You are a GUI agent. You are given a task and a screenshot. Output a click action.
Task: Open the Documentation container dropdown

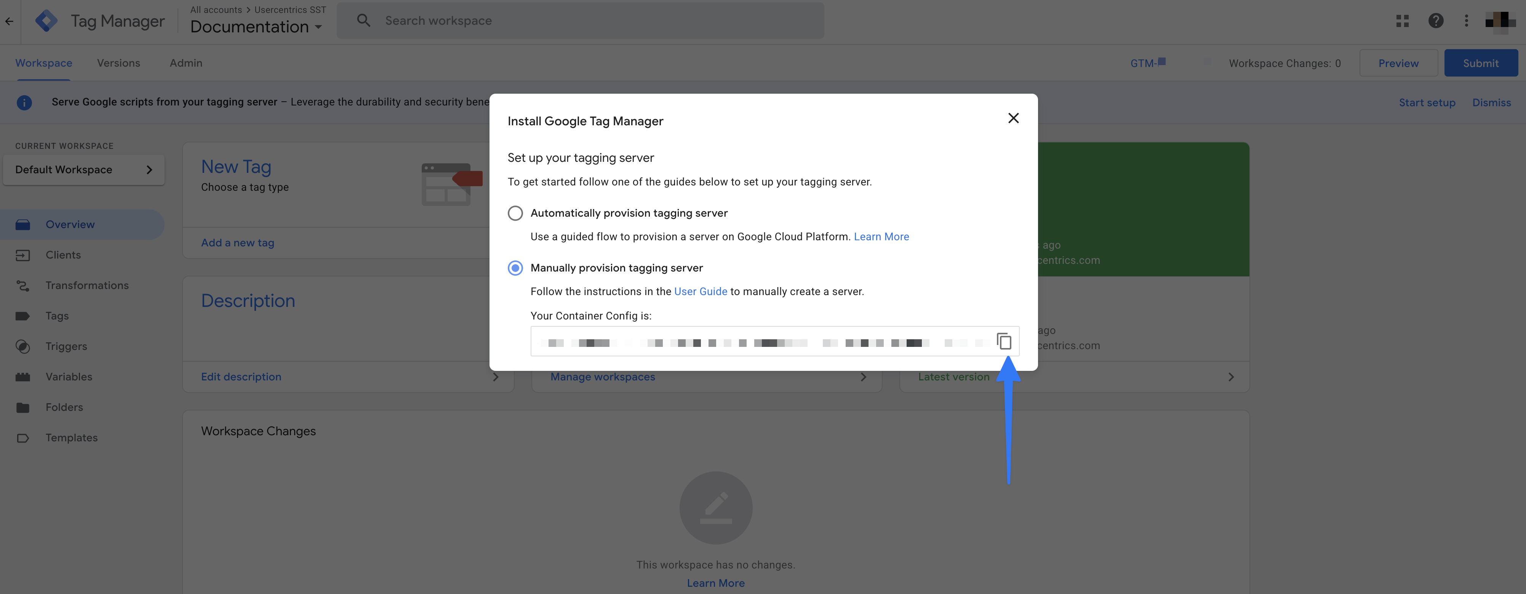pos(256,27)
